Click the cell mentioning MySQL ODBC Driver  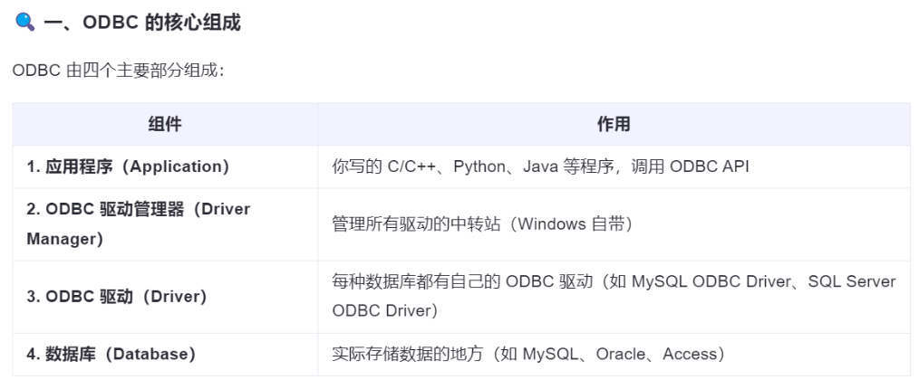(614, 297)
